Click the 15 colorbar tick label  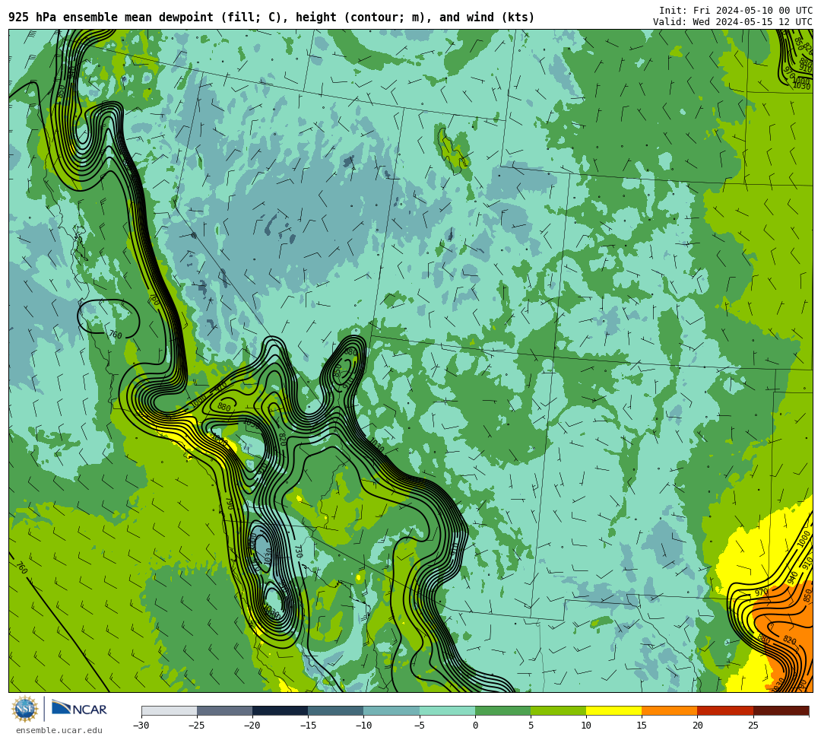(x=642, y=726)
